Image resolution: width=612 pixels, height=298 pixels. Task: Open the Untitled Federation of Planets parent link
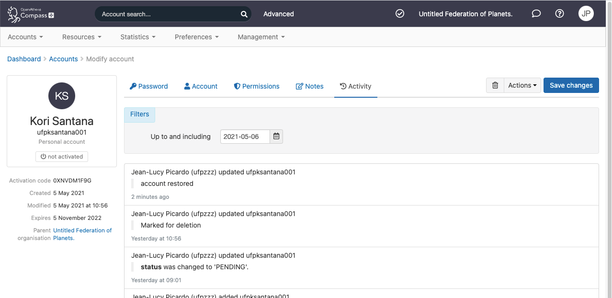[82, 230]
